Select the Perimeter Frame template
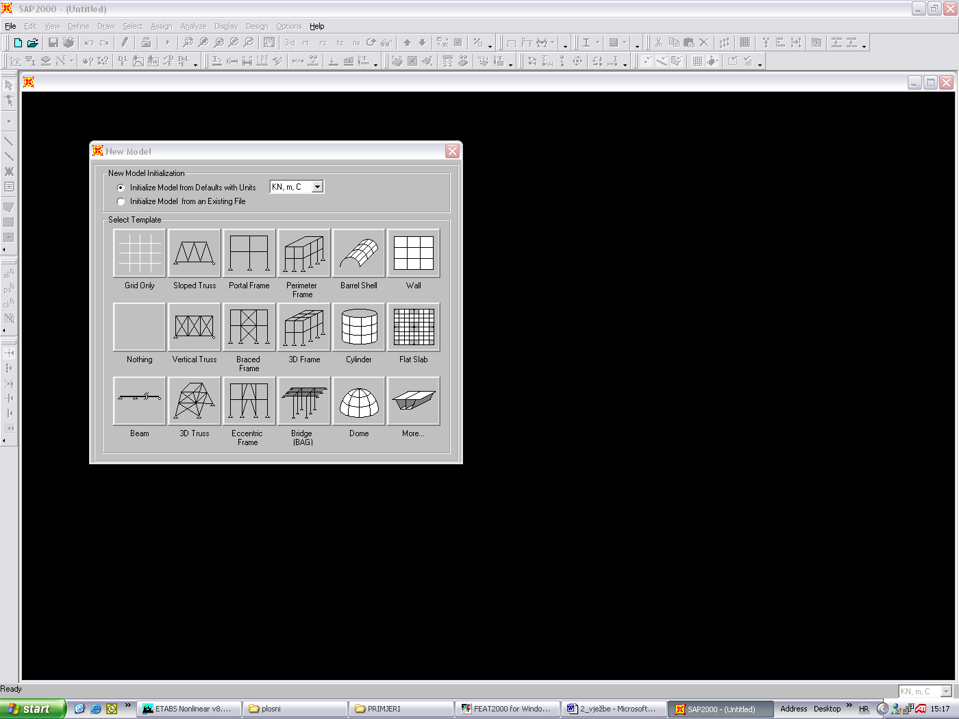 304,253
